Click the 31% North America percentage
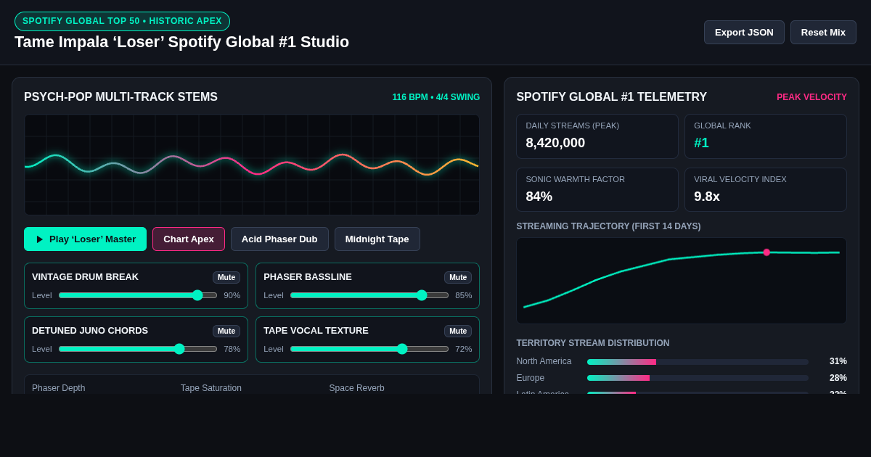Viewport: 871px width, 457px height. tap(838, 361)
